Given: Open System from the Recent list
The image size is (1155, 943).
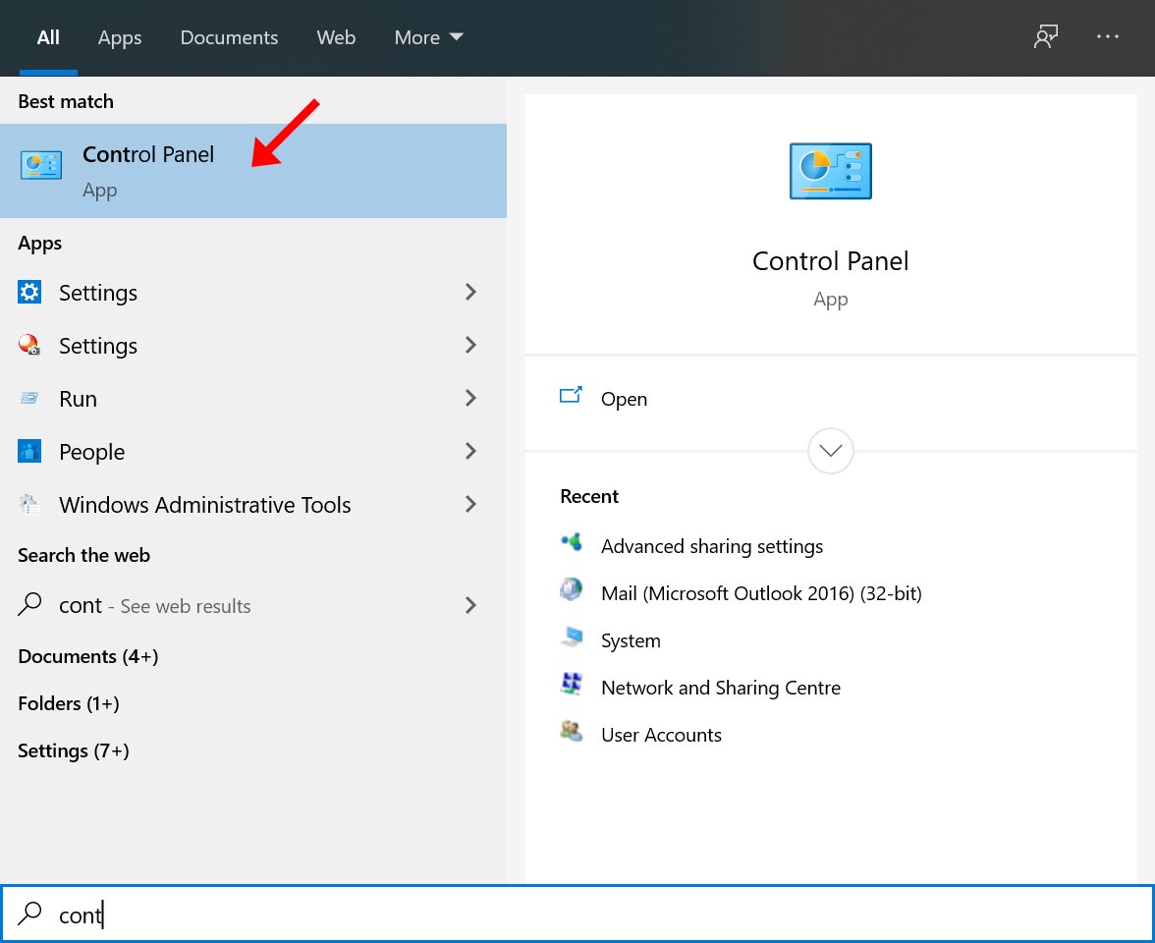Looking at the screenshot, I should tap(631, 640).
